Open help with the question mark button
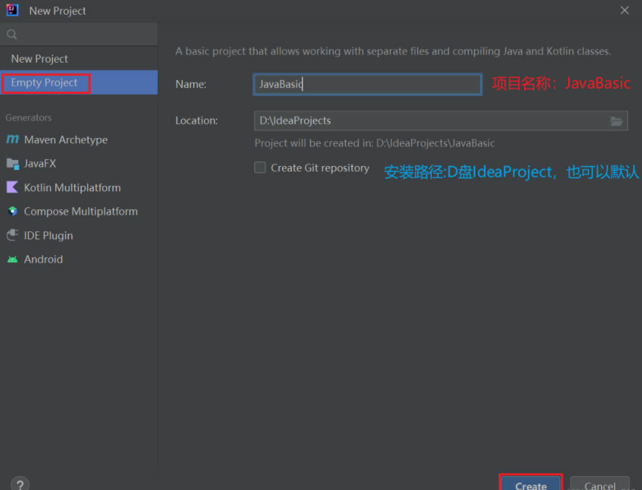 point(21,485)
